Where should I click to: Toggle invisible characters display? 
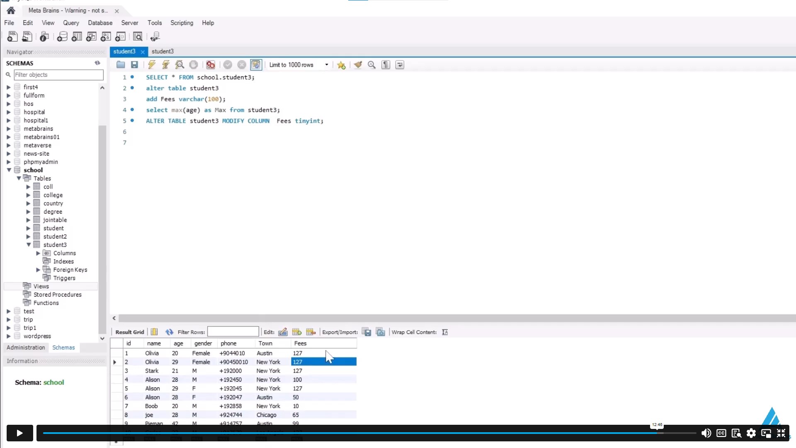(x=386, y=65)
